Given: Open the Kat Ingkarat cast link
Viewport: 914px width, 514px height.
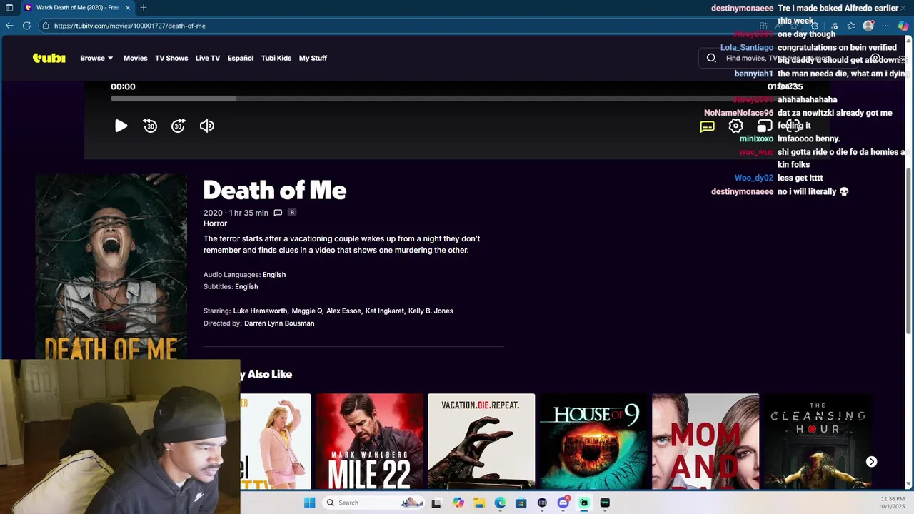Looking at the screenshot, I should 384,311.
